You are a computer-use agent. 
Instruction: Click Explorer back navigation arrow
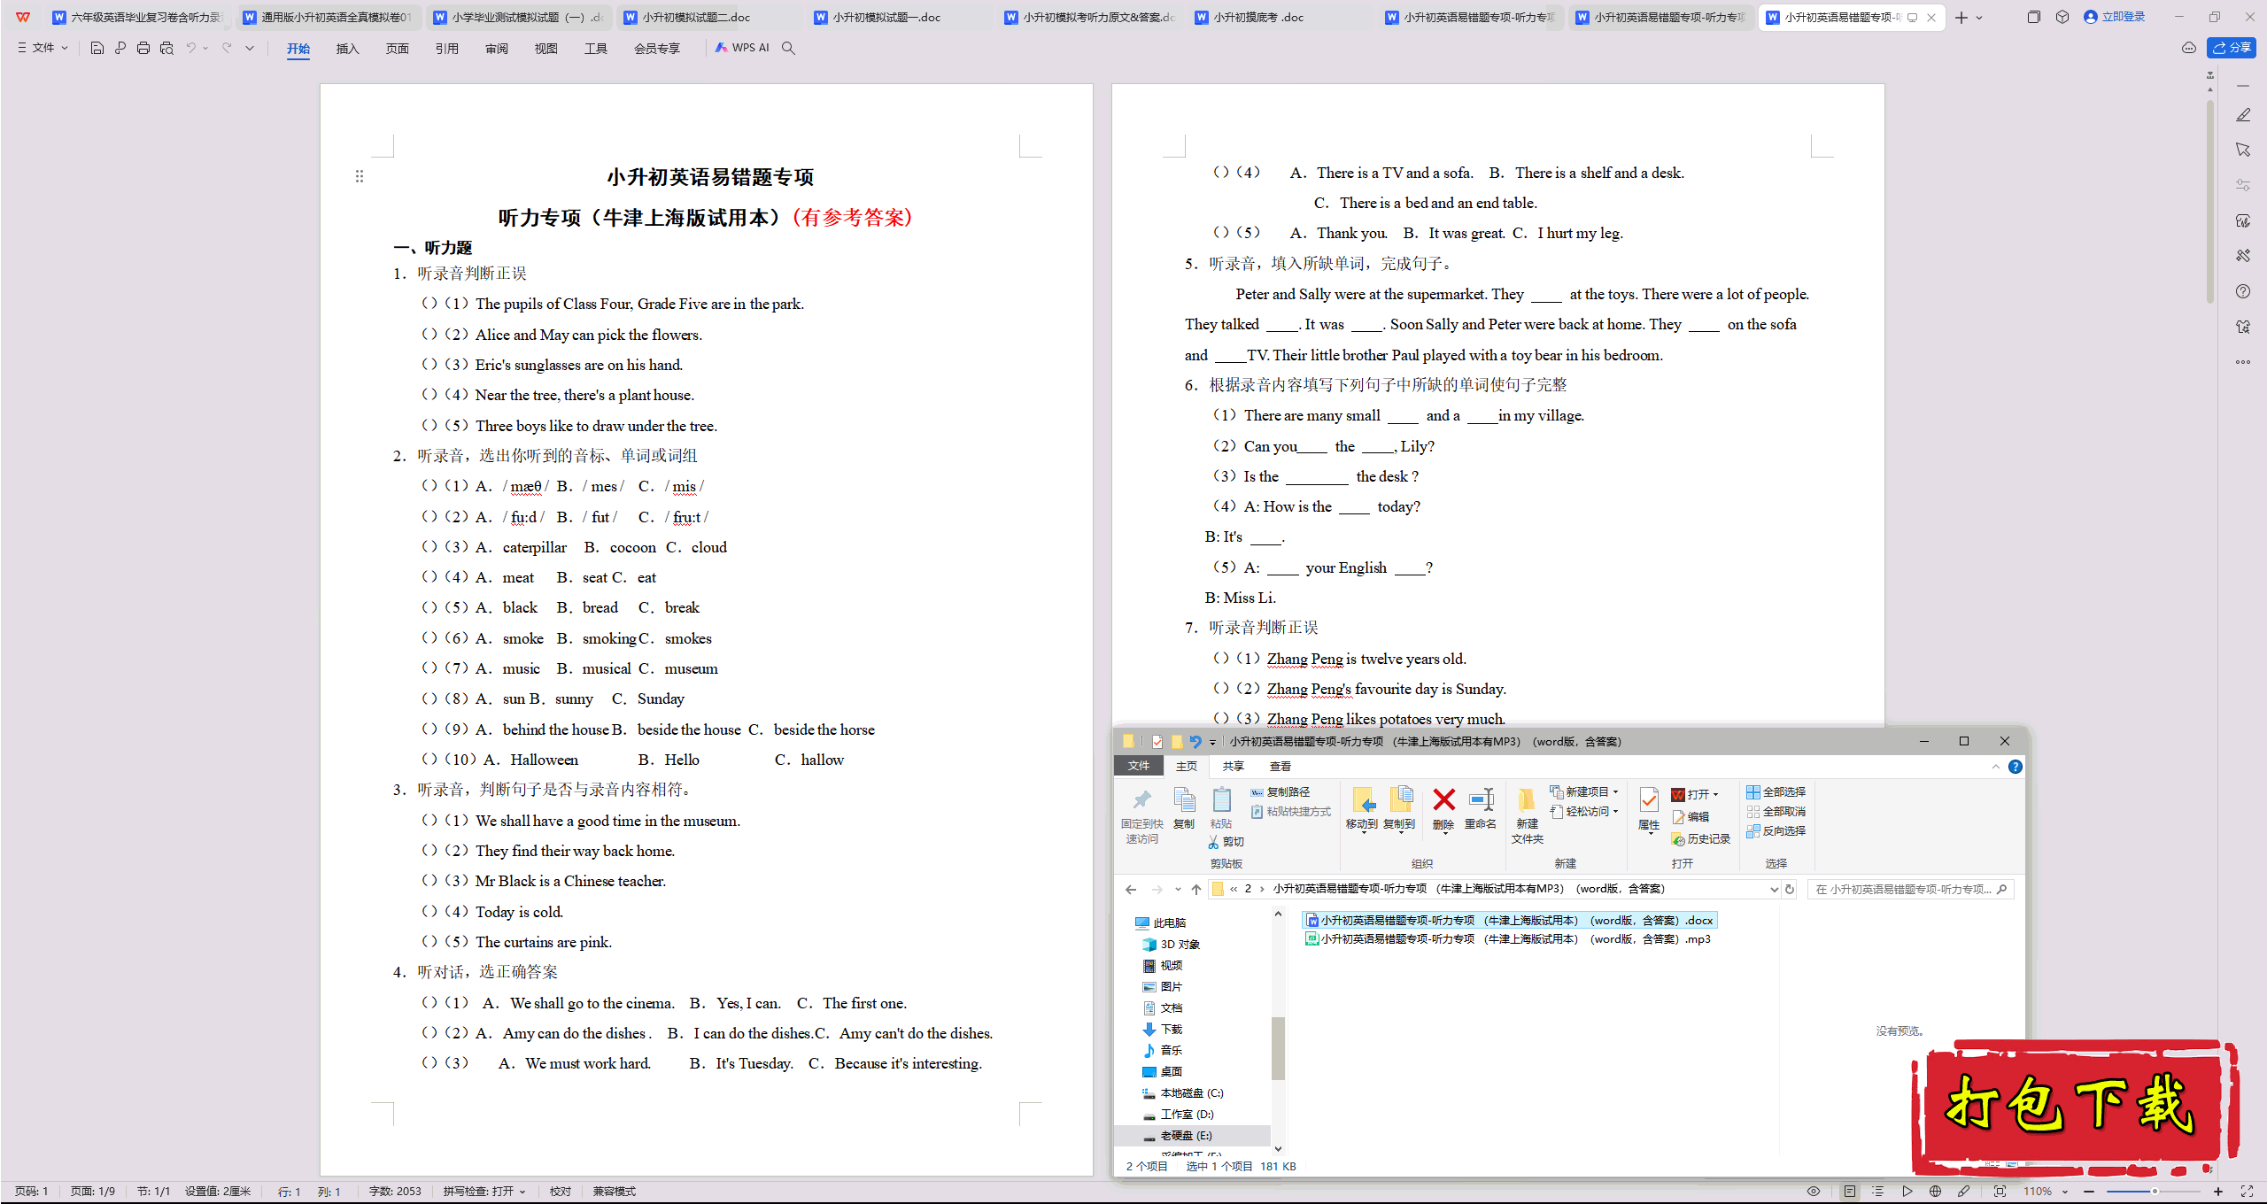[x=1131, y=890]
